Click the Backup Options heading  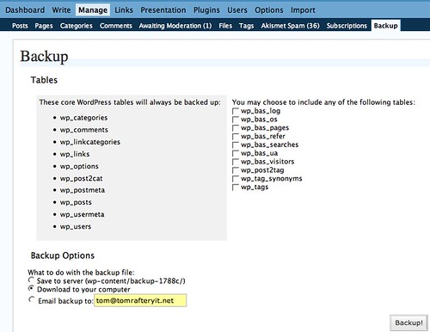click(63, 255)
